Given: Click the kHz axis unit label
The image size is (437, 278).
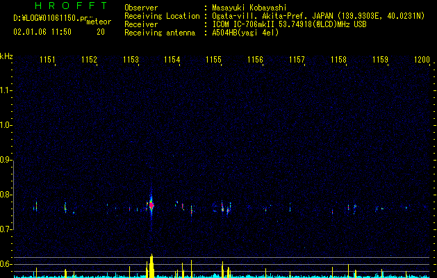Looking at the screenshot, I should 6,56.
